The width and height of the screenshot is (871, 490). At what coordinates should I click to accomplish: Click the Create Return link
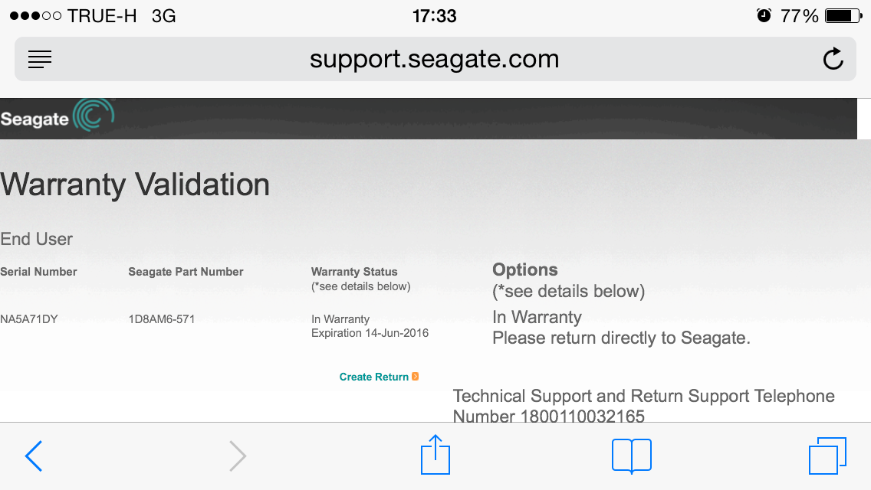pyautogui.click(x=374, y=377)
